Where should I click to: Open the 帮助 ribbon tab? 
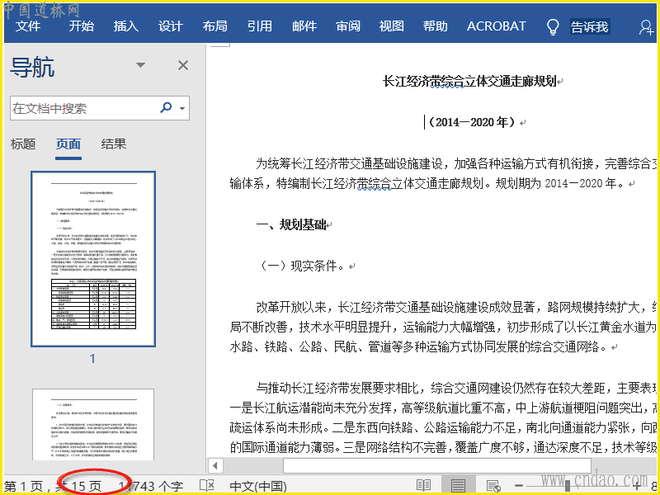click(436, 26)
